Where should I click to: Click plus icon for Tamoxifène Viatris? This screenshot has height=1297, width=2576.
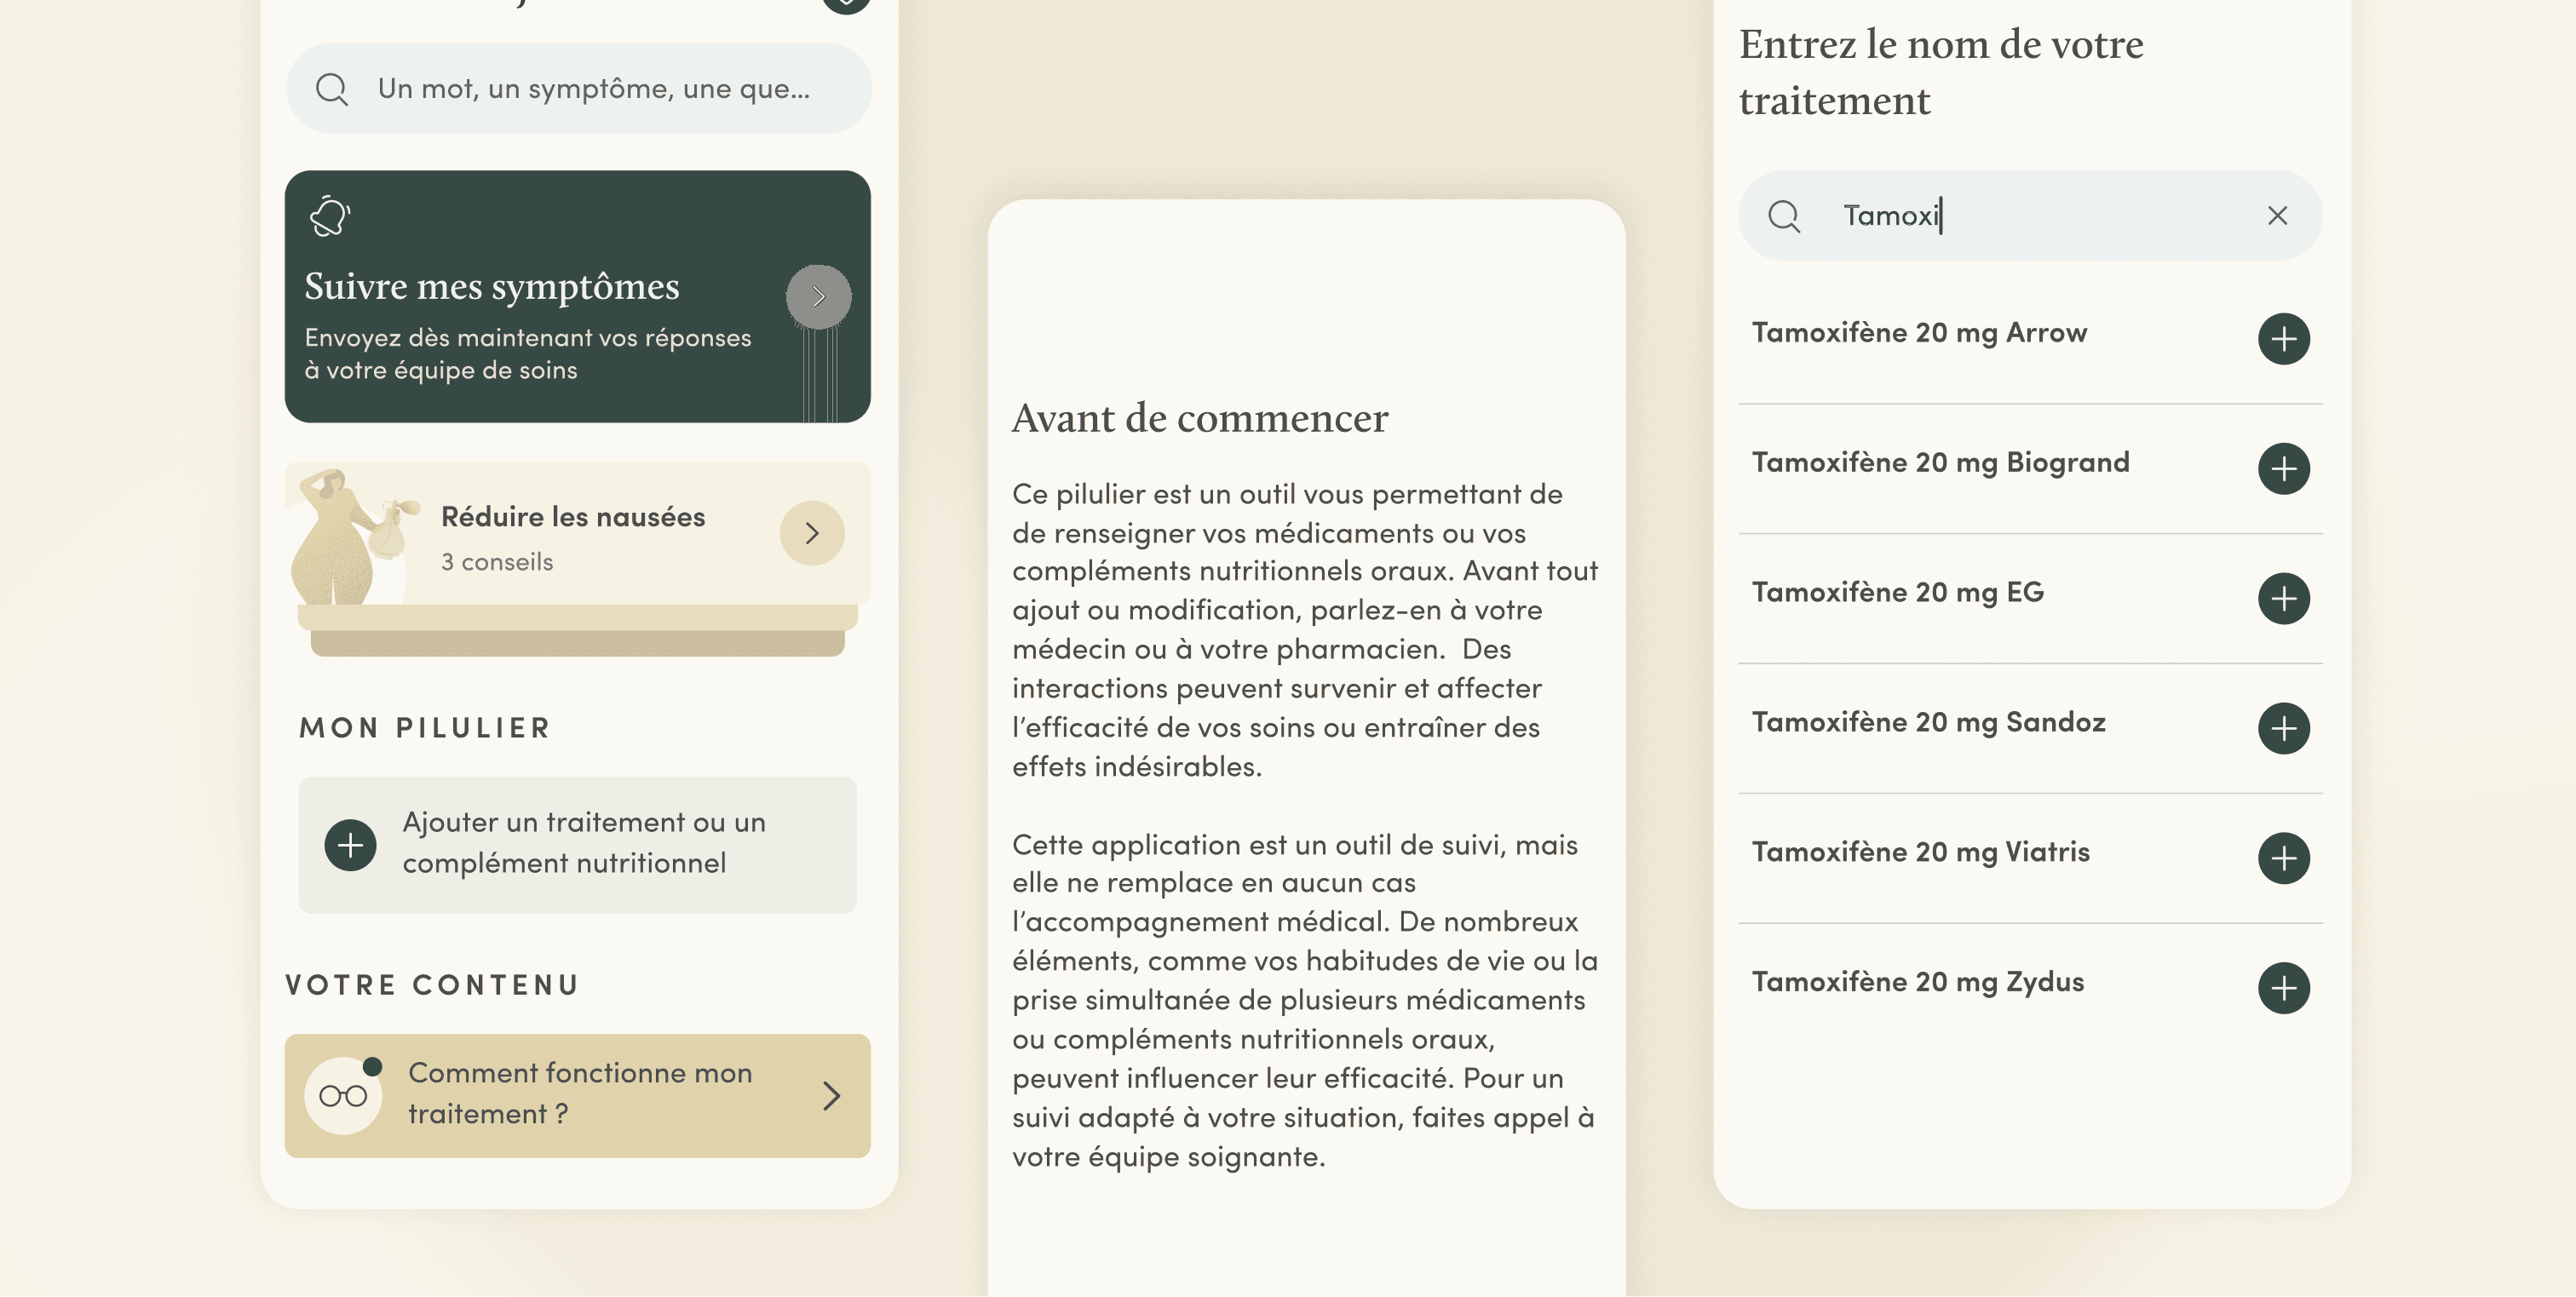(x=2283, y=858)
